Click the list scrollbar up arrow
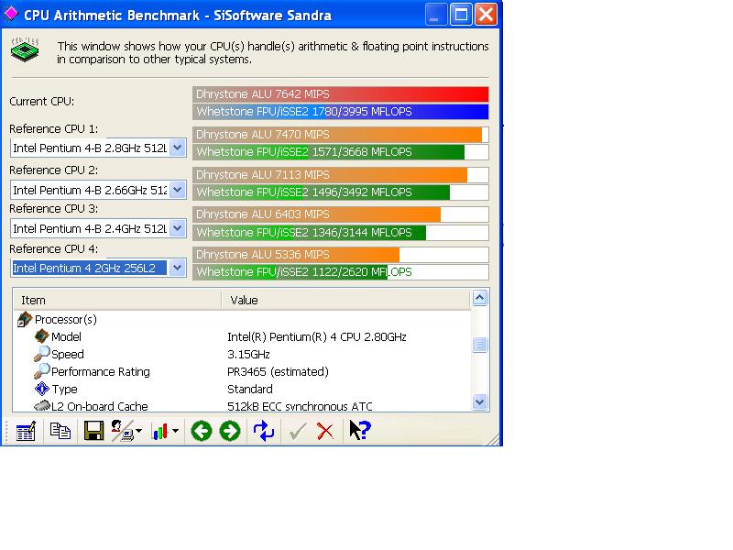The height and width of the screenshot is (550, 733). pyautogui.click(x=479, y=298)
